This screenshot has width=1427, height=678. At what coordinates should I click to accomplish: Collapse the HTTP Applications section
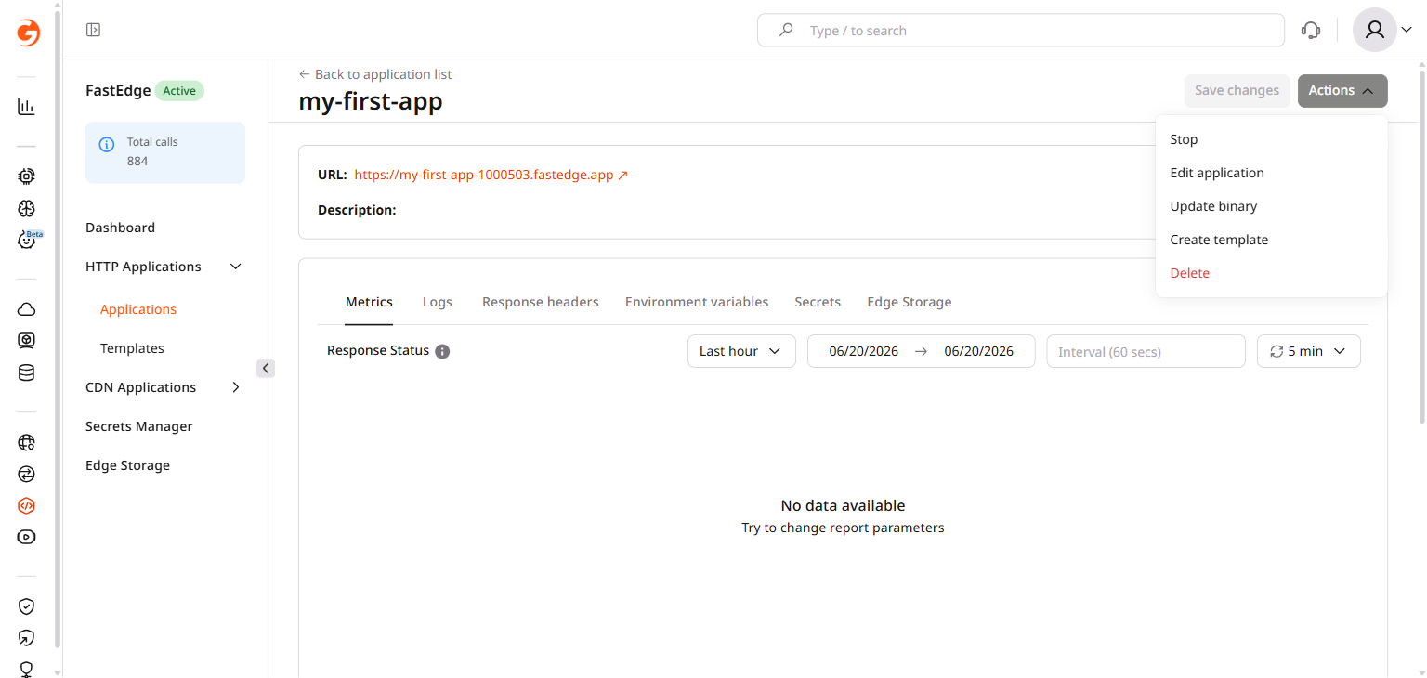click(x=236, y=267)
